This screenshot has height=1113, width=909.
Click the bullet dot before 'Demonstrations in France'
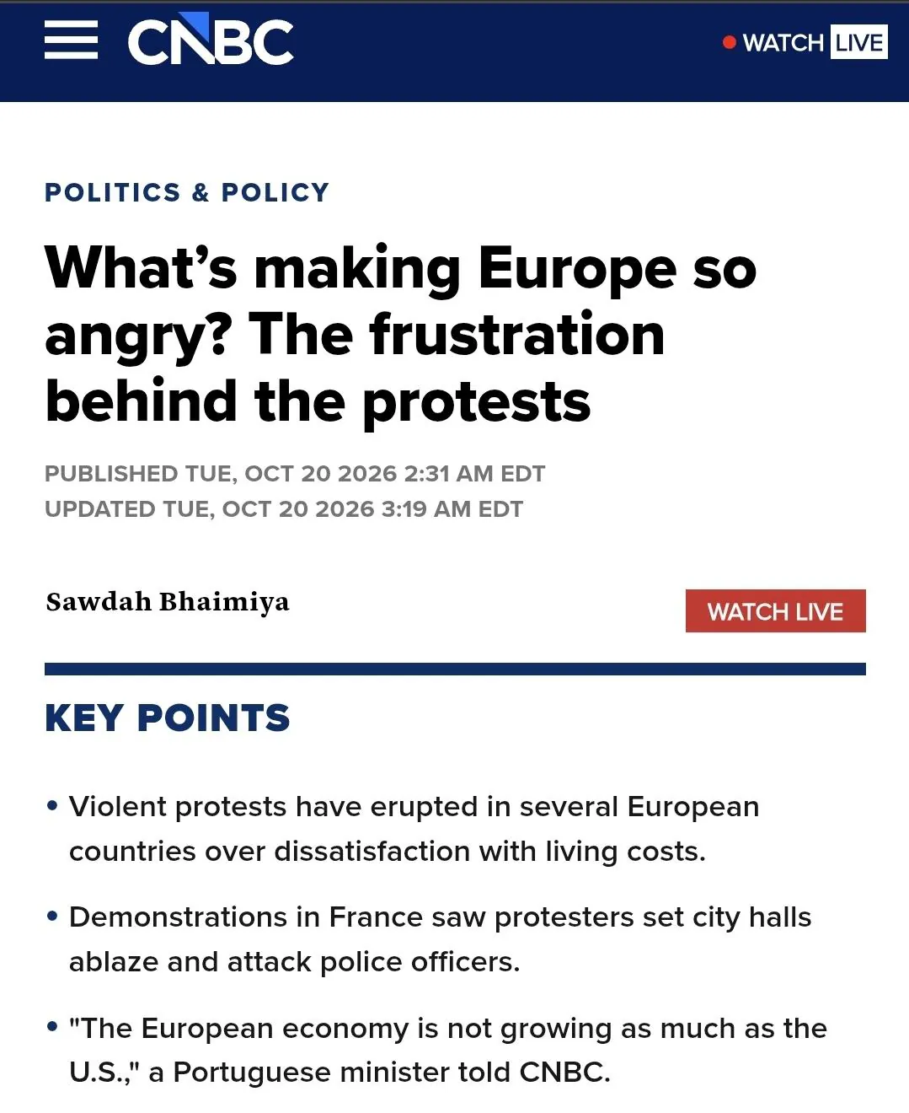pos(52,917)
